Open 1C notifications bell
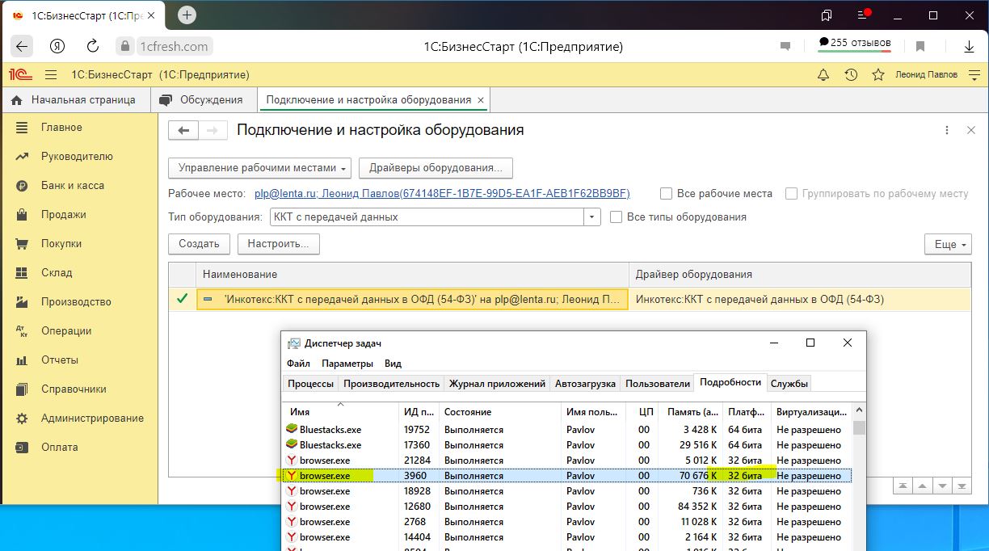The height and width of the screenshot is (551, 989). (x=823, y=75)
